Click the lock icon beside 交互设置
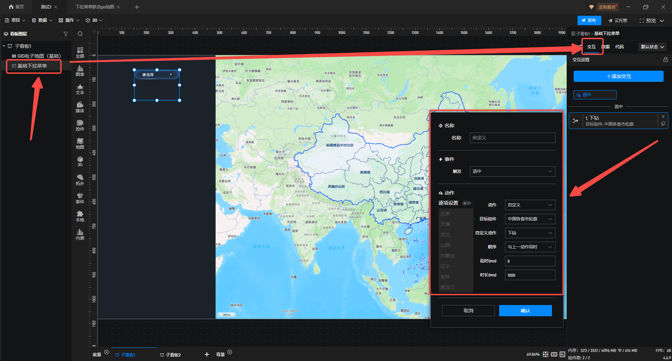 [665, 60]
